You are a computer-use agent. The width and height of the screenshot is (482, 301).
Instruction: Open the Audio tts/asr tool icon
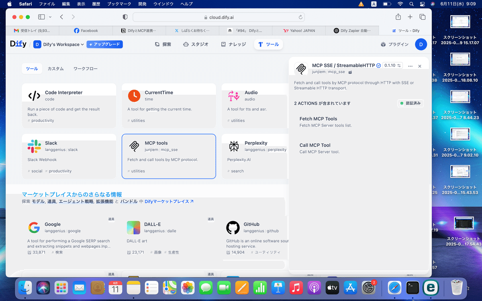[x=233, y=96]
